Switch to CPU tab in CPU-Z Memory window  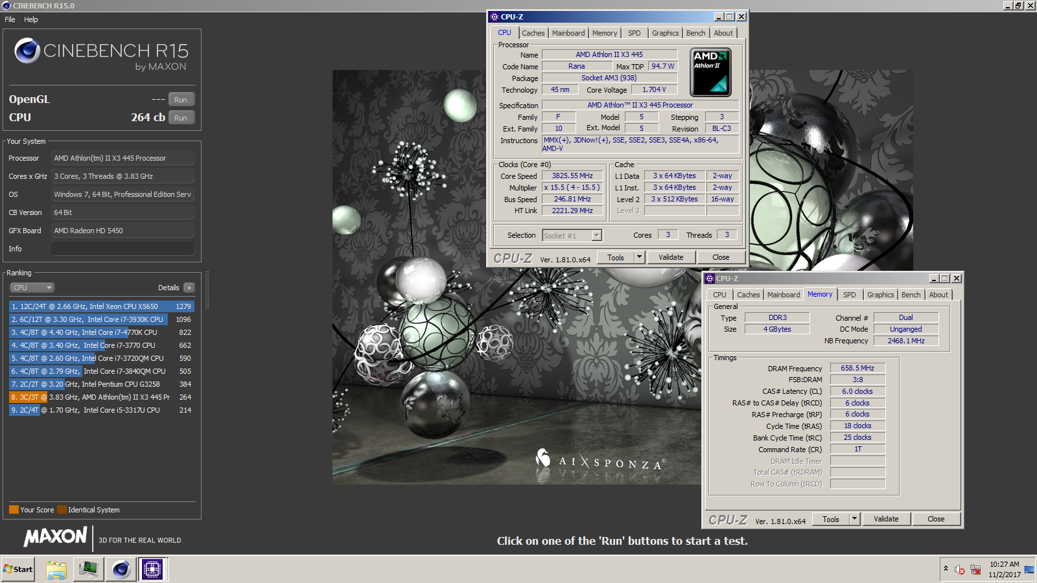(x=720, y=295)
